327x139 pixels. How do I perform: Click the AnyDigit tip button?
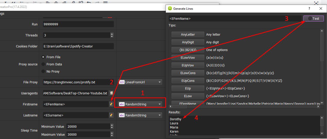(x=188, y=42)
